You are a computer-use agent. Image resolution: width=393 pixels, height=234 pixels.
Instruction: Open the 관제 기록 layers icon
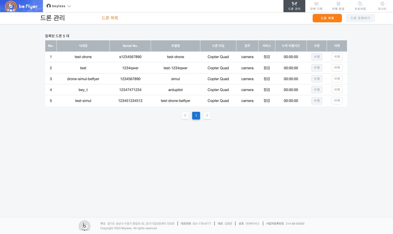pos(316,4)
